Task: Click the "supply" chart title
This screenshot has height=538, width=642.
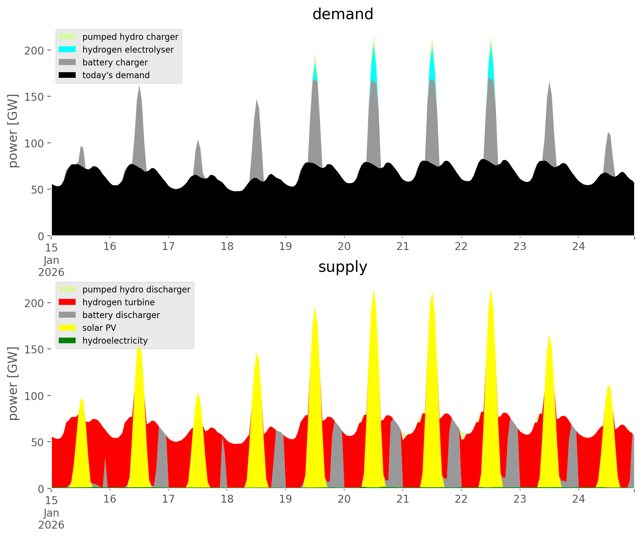Action: point(342,267)
